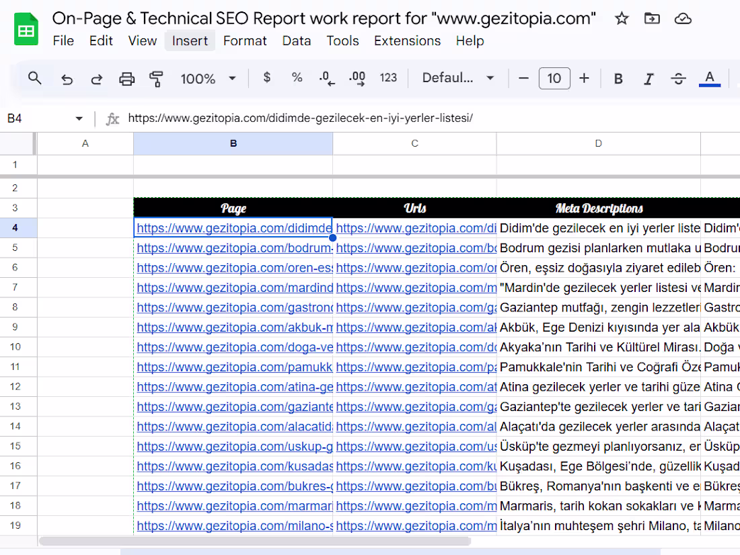Open the more number formats menu
This screenshot has width=740, height=555.
389,79
